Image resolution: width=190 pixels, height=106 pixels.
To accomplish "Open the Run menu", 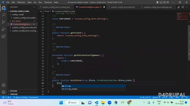I will (40, 2).
